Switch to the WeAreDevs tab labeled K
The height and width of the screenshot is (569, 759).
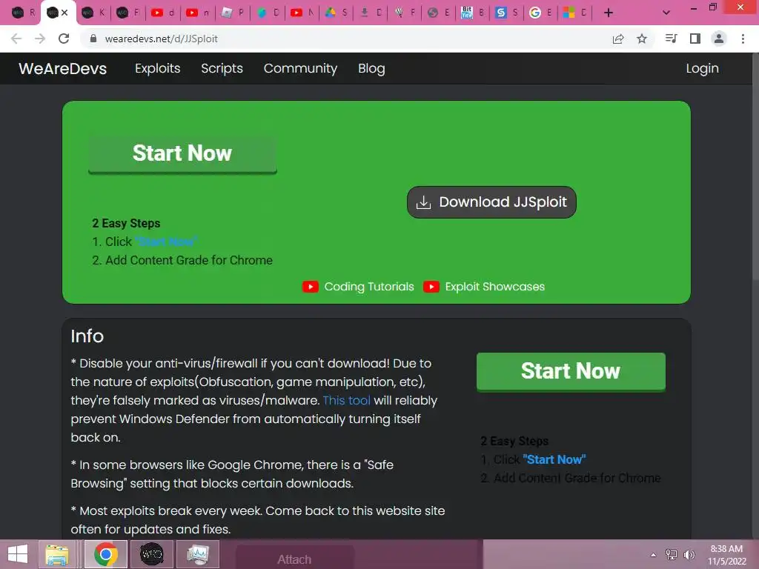(x=93, y=13)
